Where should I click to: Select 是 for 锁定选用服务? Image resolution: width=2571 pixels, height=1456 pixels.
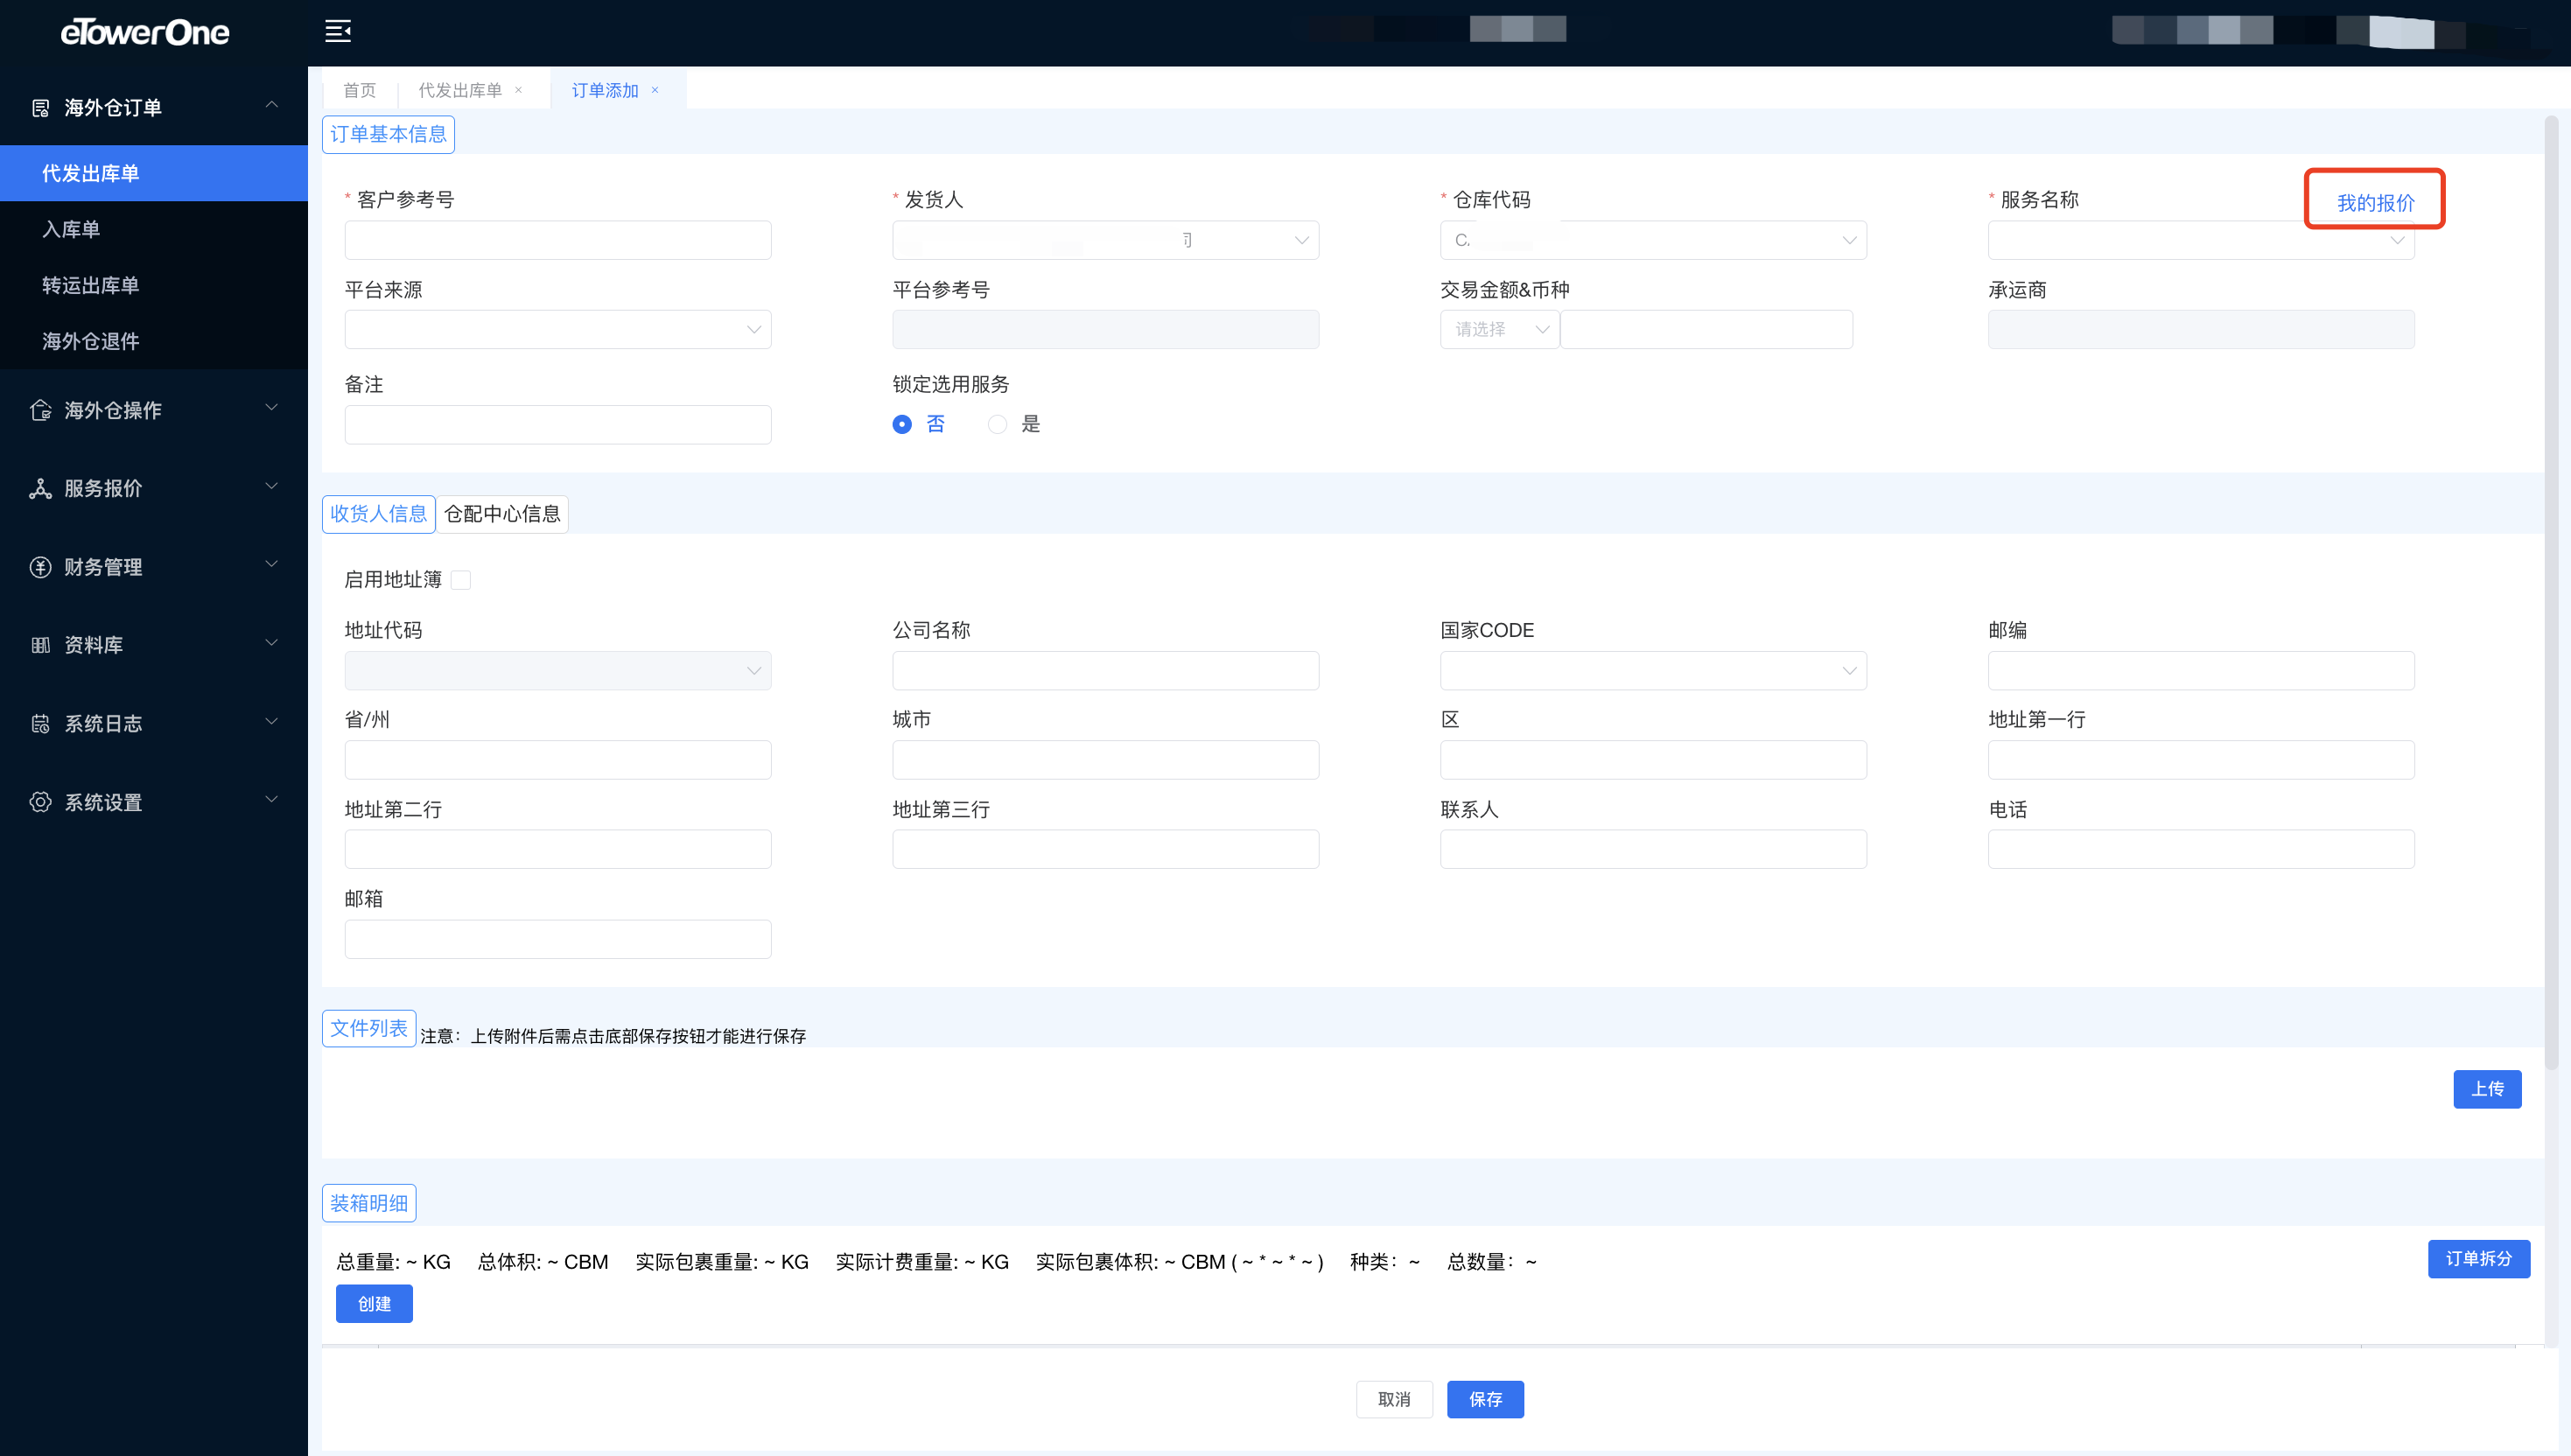click(997, 424)
